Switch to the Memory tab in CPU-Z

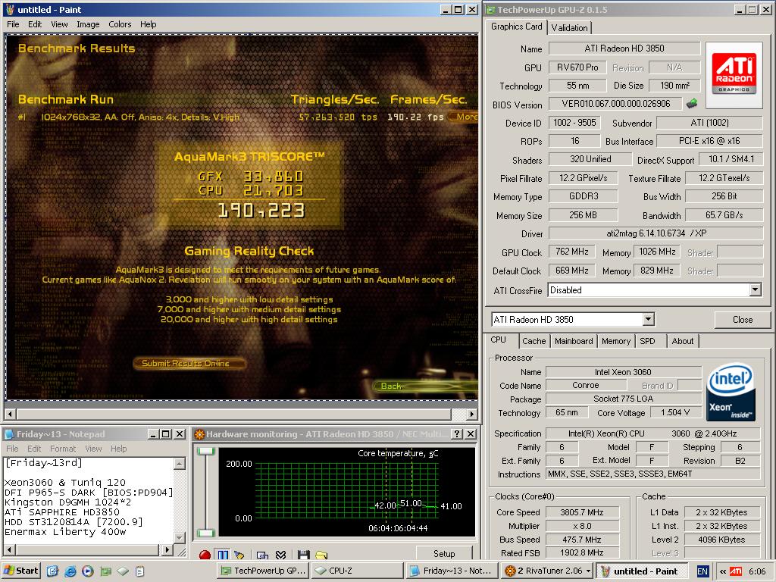pos(615,341)
